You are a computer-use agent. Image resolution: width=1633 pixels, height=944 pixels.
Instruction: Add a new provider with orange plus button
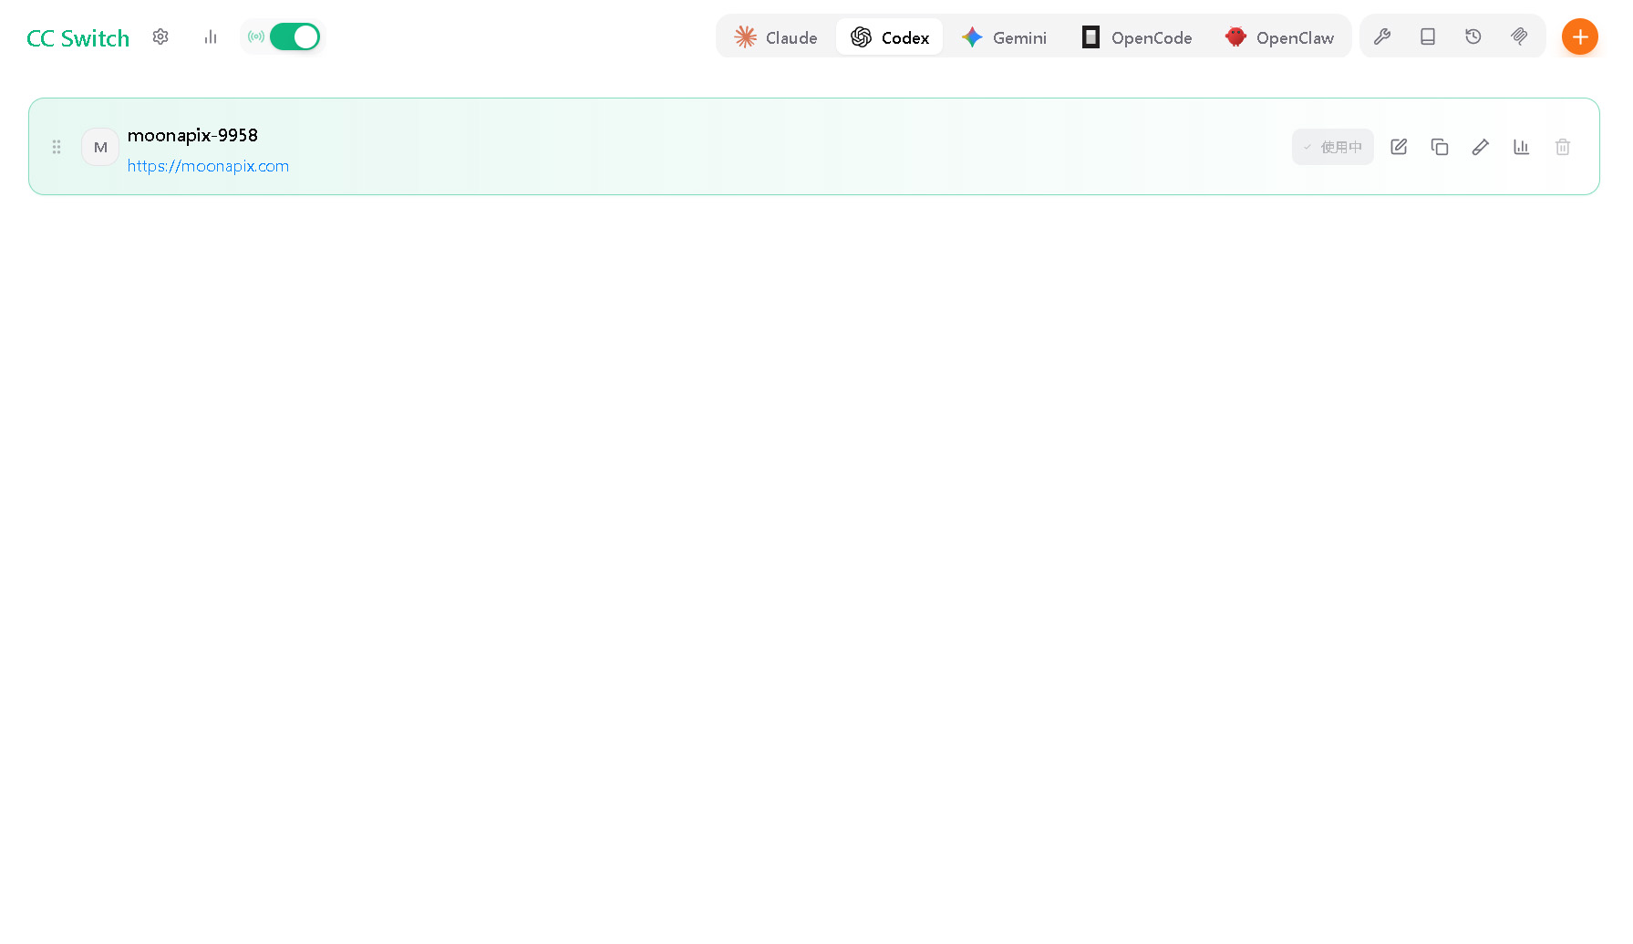1580,36
